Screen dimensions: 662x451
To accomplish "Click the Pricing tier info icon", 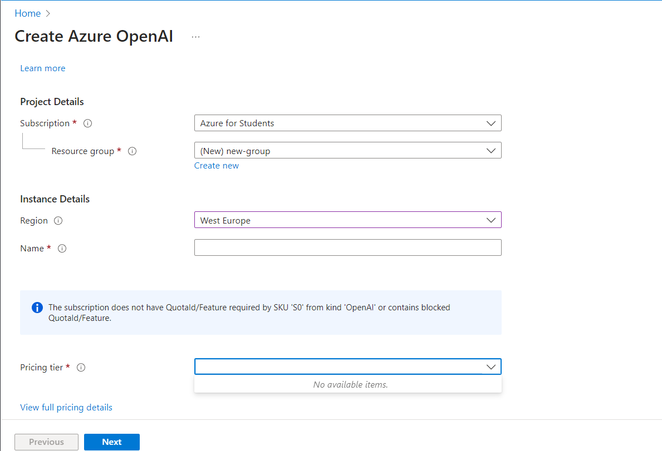I will click(x=81, y=367).
